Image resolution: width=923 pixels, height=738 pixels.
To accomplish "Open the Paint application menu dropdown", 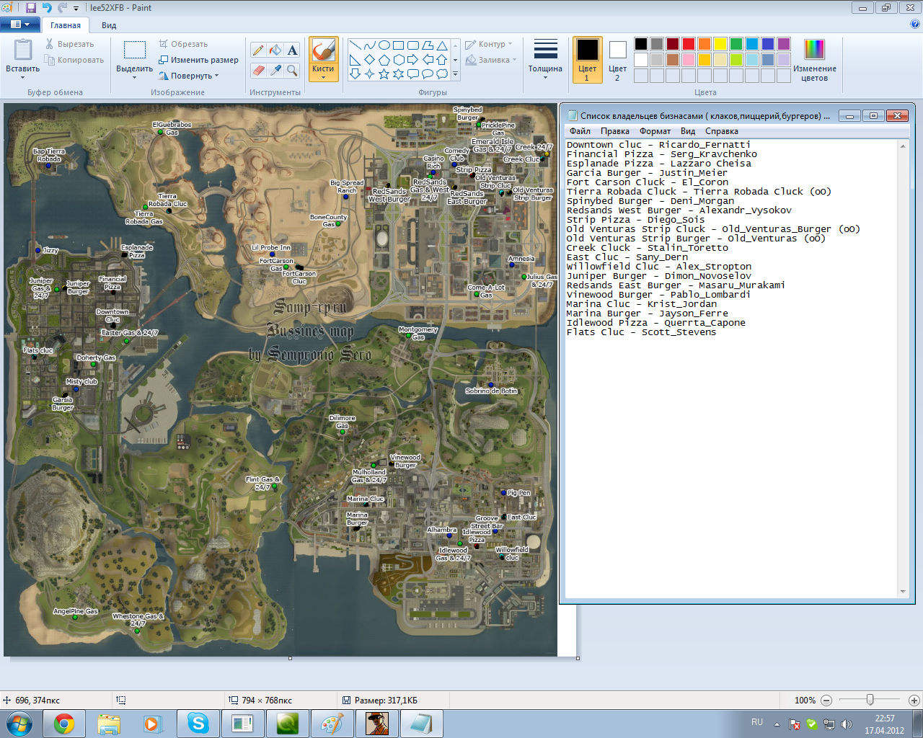I will click(19, 25).
